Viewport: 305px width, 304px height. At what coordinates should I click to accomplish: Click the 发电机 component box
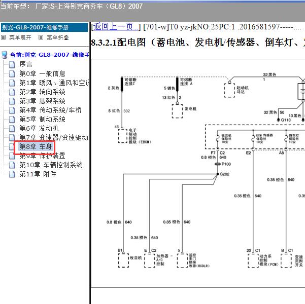[x=177, y=111]
